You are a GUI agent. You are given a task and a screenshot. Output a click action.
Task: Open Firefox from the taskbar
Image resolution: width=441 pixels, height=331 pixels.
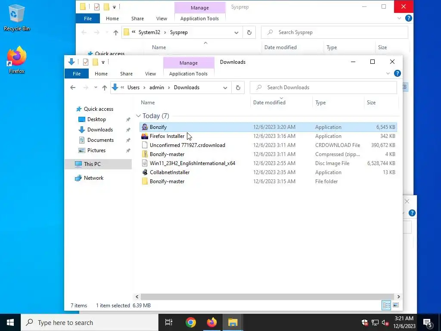(x=212, y=322)
